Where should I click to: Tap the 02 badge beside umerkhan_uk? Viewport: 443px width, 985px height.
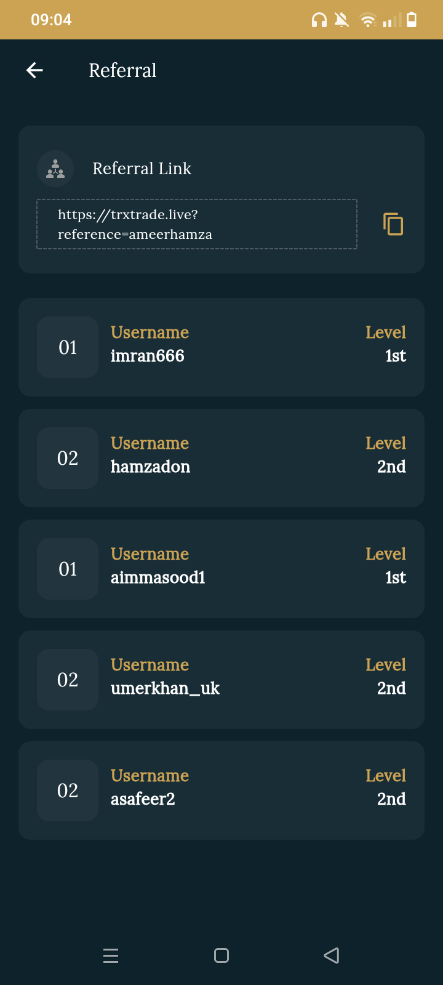point(68,680)
